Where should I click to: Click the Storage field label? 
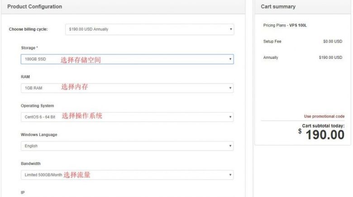pos(29,48)
